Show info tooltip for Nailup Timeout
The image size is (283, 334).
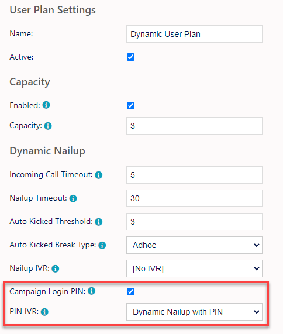(x=73, y=198)
